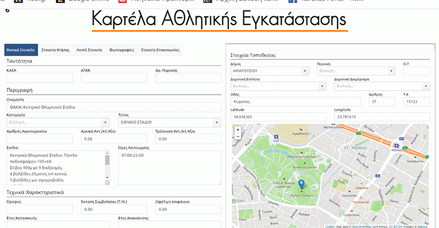Click the Ώρες Λειτουργίας text area

point(170,168)
